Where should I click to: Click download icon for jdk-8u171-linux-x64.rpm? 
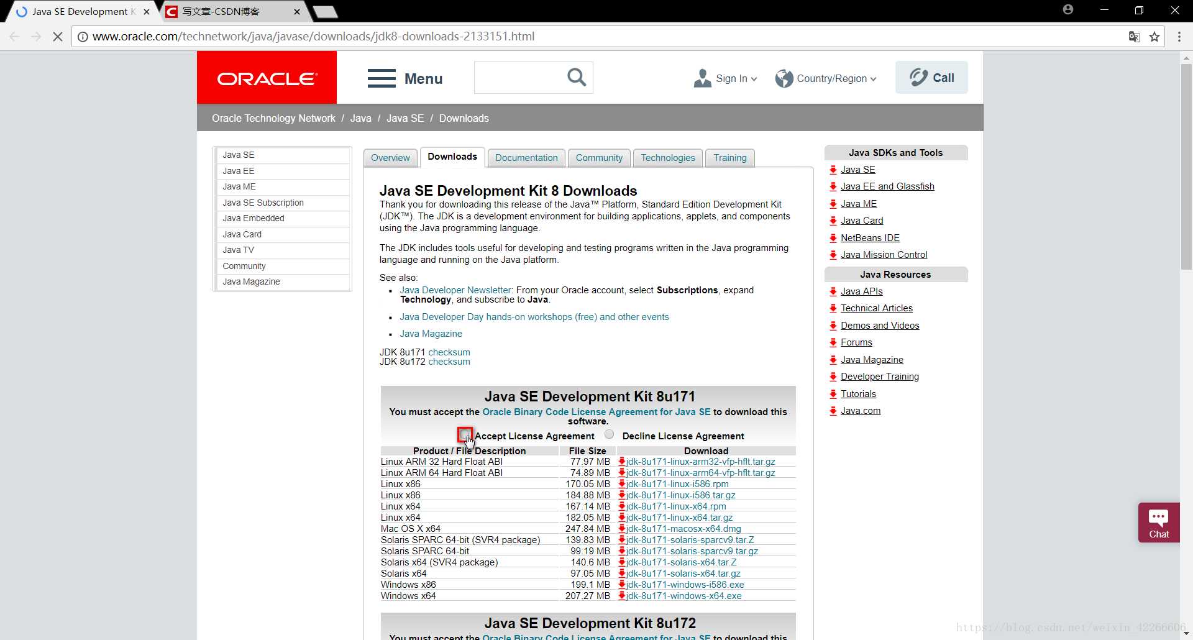pyautogui.click(x=621, y=506)
